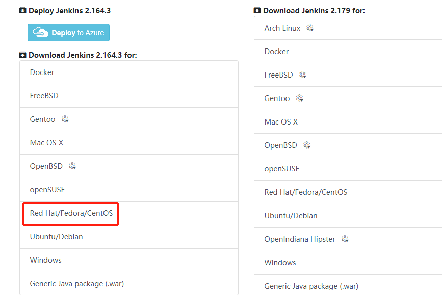Select Gentoo under Jenkins 2.164.3

pos(129,119)
